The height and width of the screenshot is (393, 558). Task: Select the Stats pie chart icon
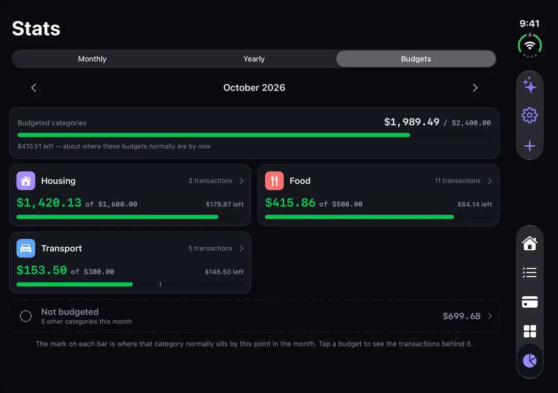530,360
